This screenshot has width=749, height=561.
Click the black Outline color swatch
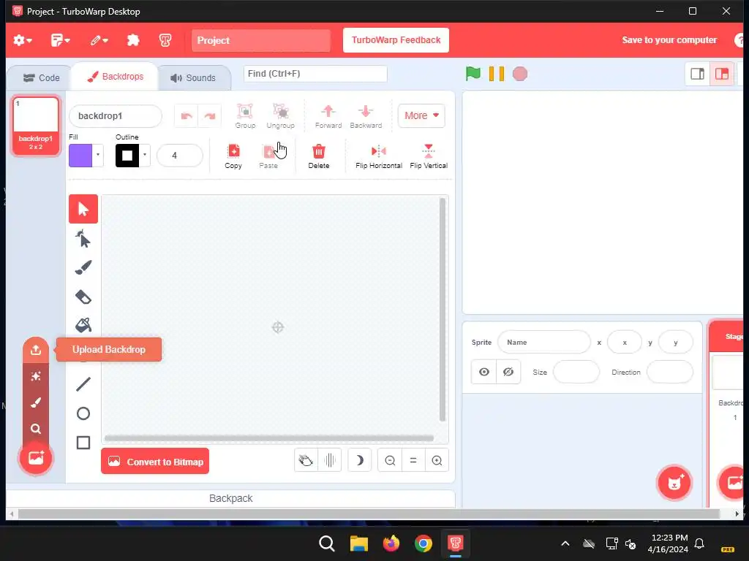click(x=127, y=156)
